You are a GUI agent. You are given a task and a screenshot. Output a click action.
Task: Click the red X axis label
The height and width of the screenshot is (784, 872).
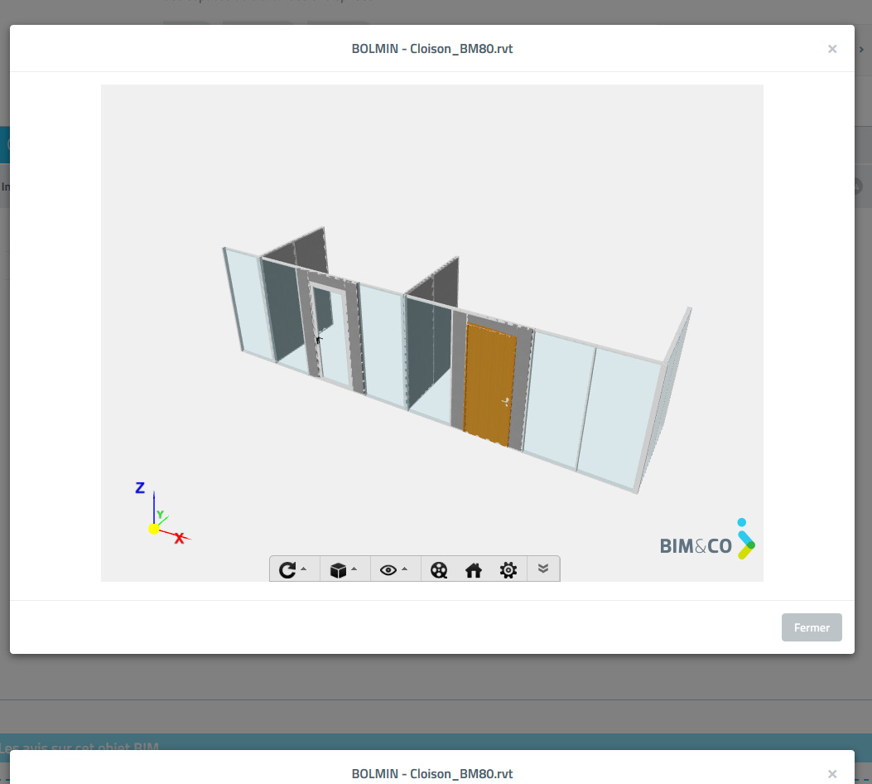click(x=179, y=538)
